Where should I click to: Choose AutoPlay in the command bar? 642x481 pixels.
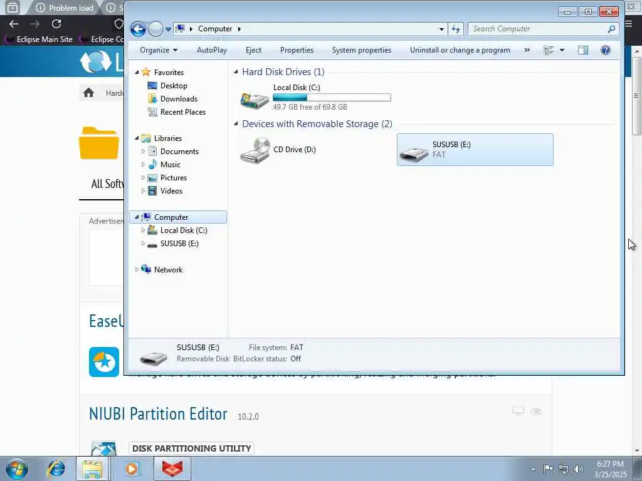pyautogui.click(x=212, y=50)
